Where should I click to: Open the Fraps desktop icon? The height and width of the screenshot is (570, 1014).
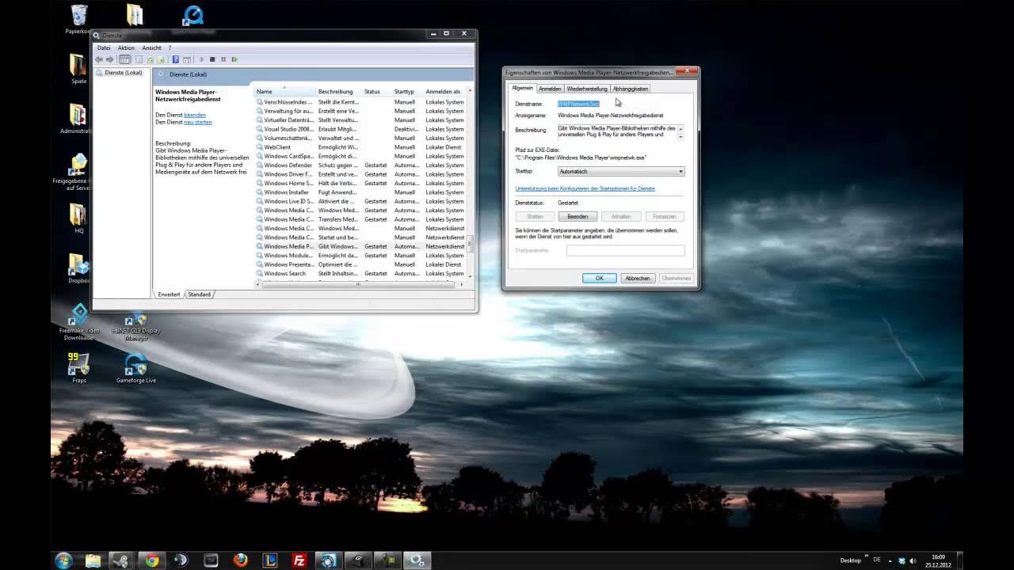point(78,368)
